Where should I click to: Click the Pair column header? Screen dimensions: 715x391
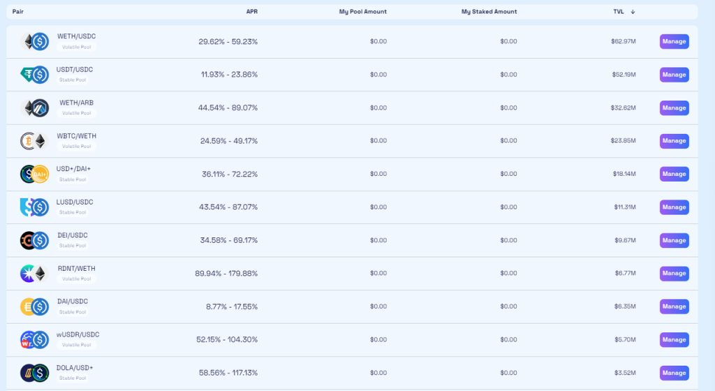pos(17,12)
